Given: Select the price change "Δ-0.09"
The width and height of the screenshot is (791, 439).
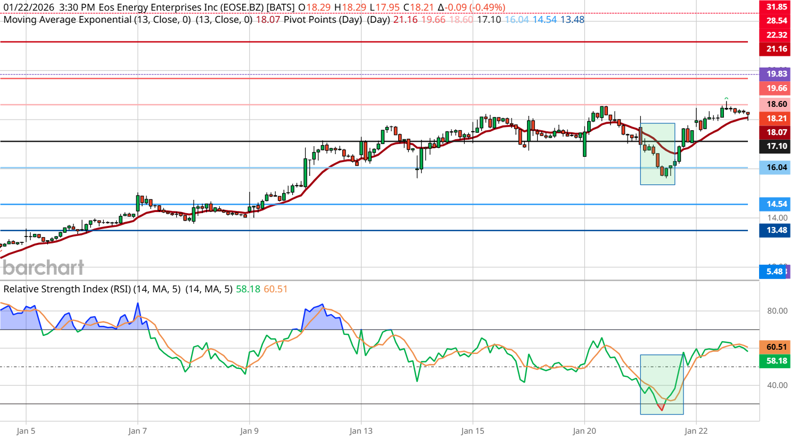Looking at the screenshot, I should (x=452, y=7).
